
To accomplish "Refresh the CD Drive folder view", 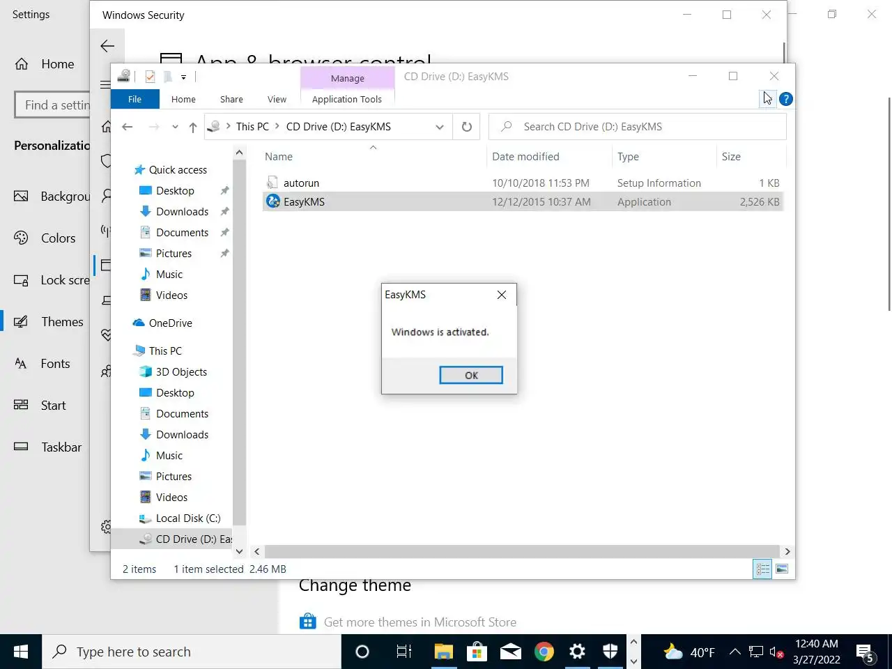I will 467,127.
